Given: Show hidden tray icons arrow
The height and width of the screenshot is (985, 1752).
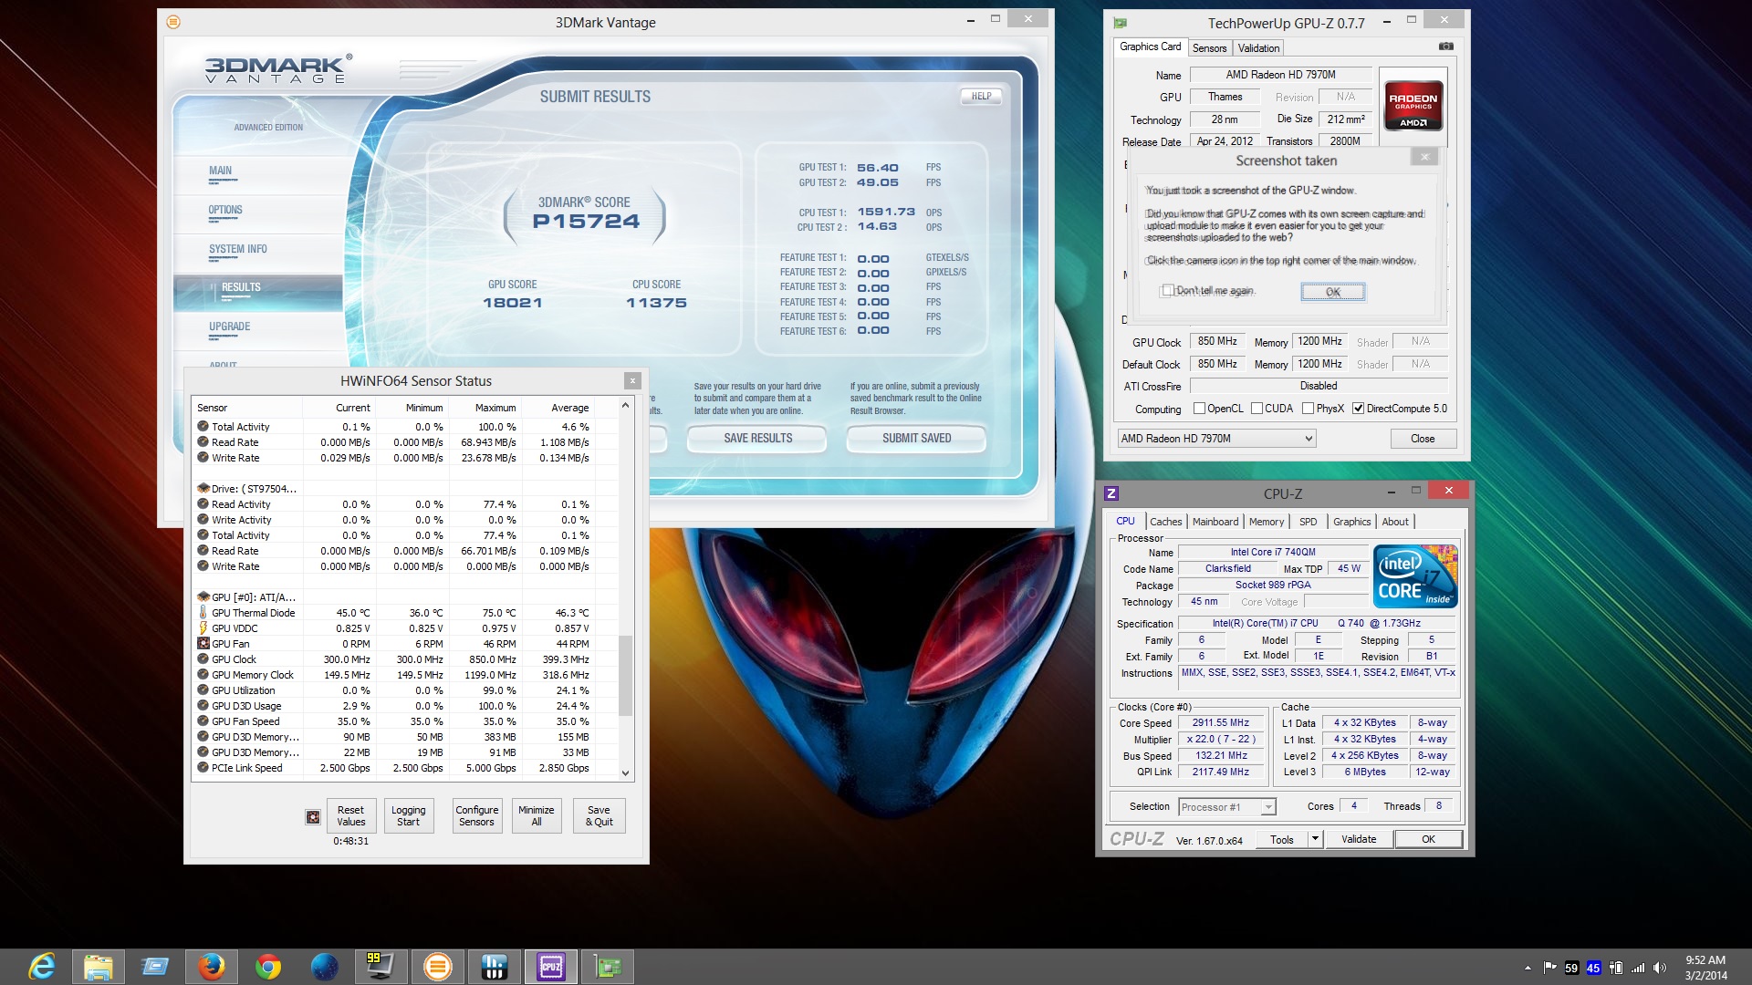Looking at the screenshot, I should (x=1528, y=968).
